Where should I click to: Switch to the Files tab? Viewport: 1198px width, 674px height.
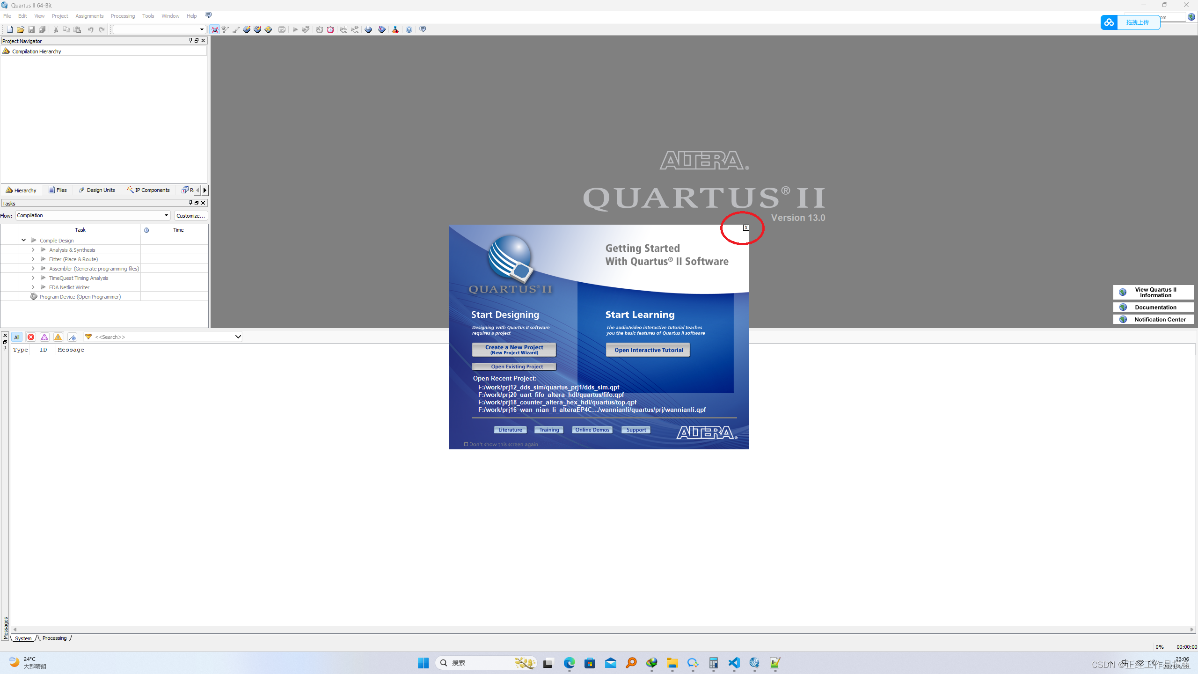(x=58, y=190)
